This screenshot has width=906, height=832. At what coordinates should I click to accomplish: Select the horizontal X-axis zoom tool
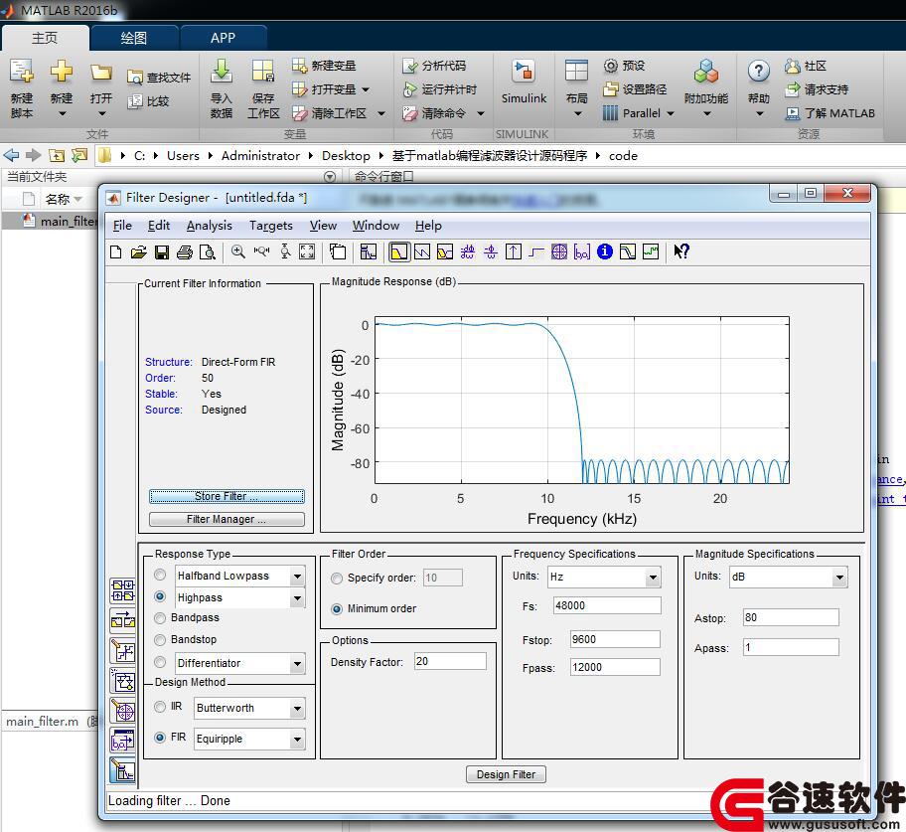pos(261,251)
